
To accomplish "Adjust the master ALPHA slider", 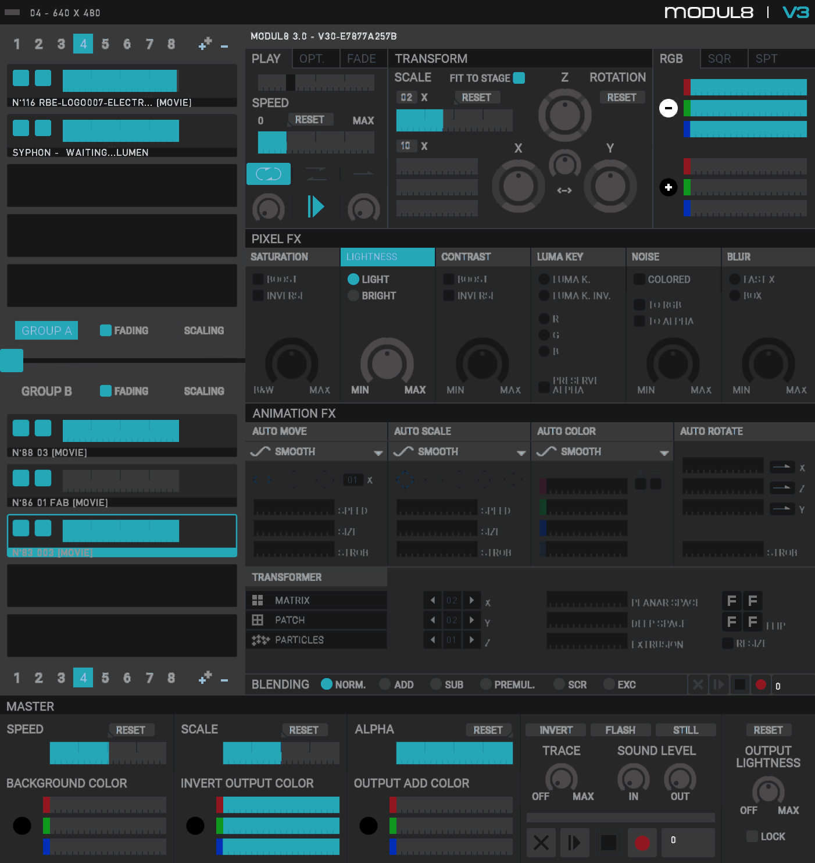I will click(x=455, y=753).
